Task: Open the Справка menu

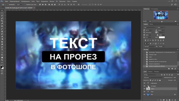Action: (74, 1)
